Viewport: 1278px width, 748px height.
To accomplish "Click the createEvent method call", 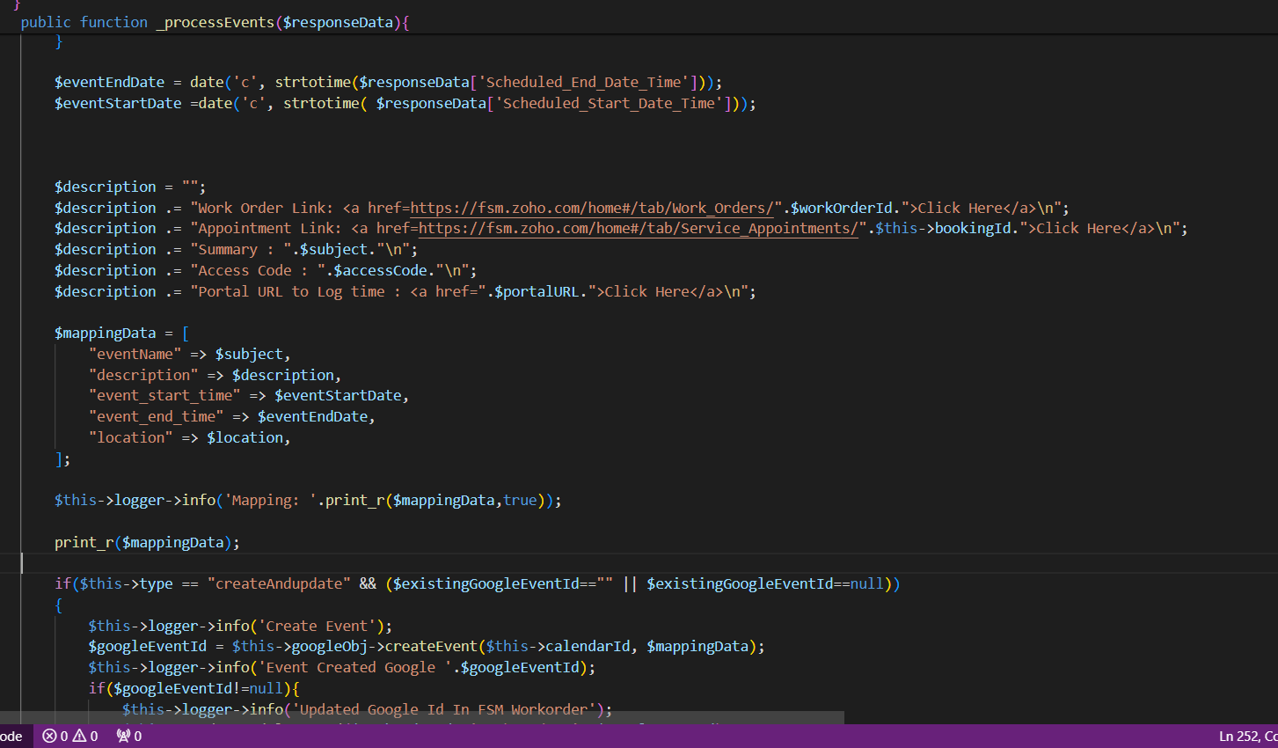I will (x=432, y=646).
